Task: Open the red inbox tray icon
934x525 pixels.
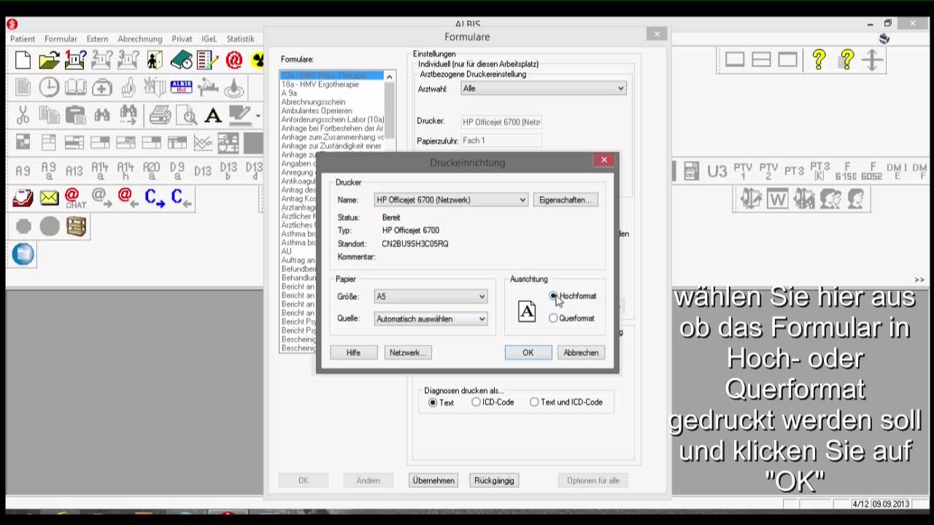Action: tap(23, 198)
